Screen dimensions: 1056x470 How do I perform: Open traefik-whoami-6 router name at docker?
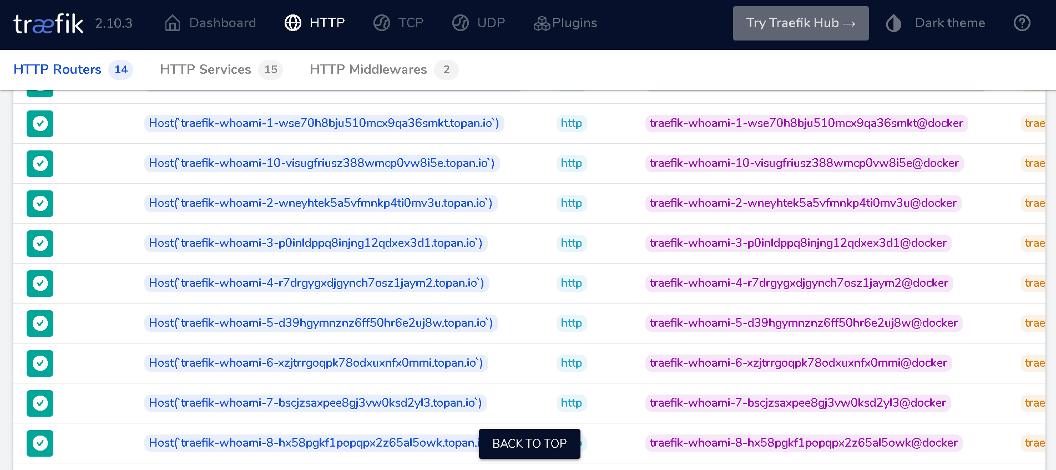798,363
